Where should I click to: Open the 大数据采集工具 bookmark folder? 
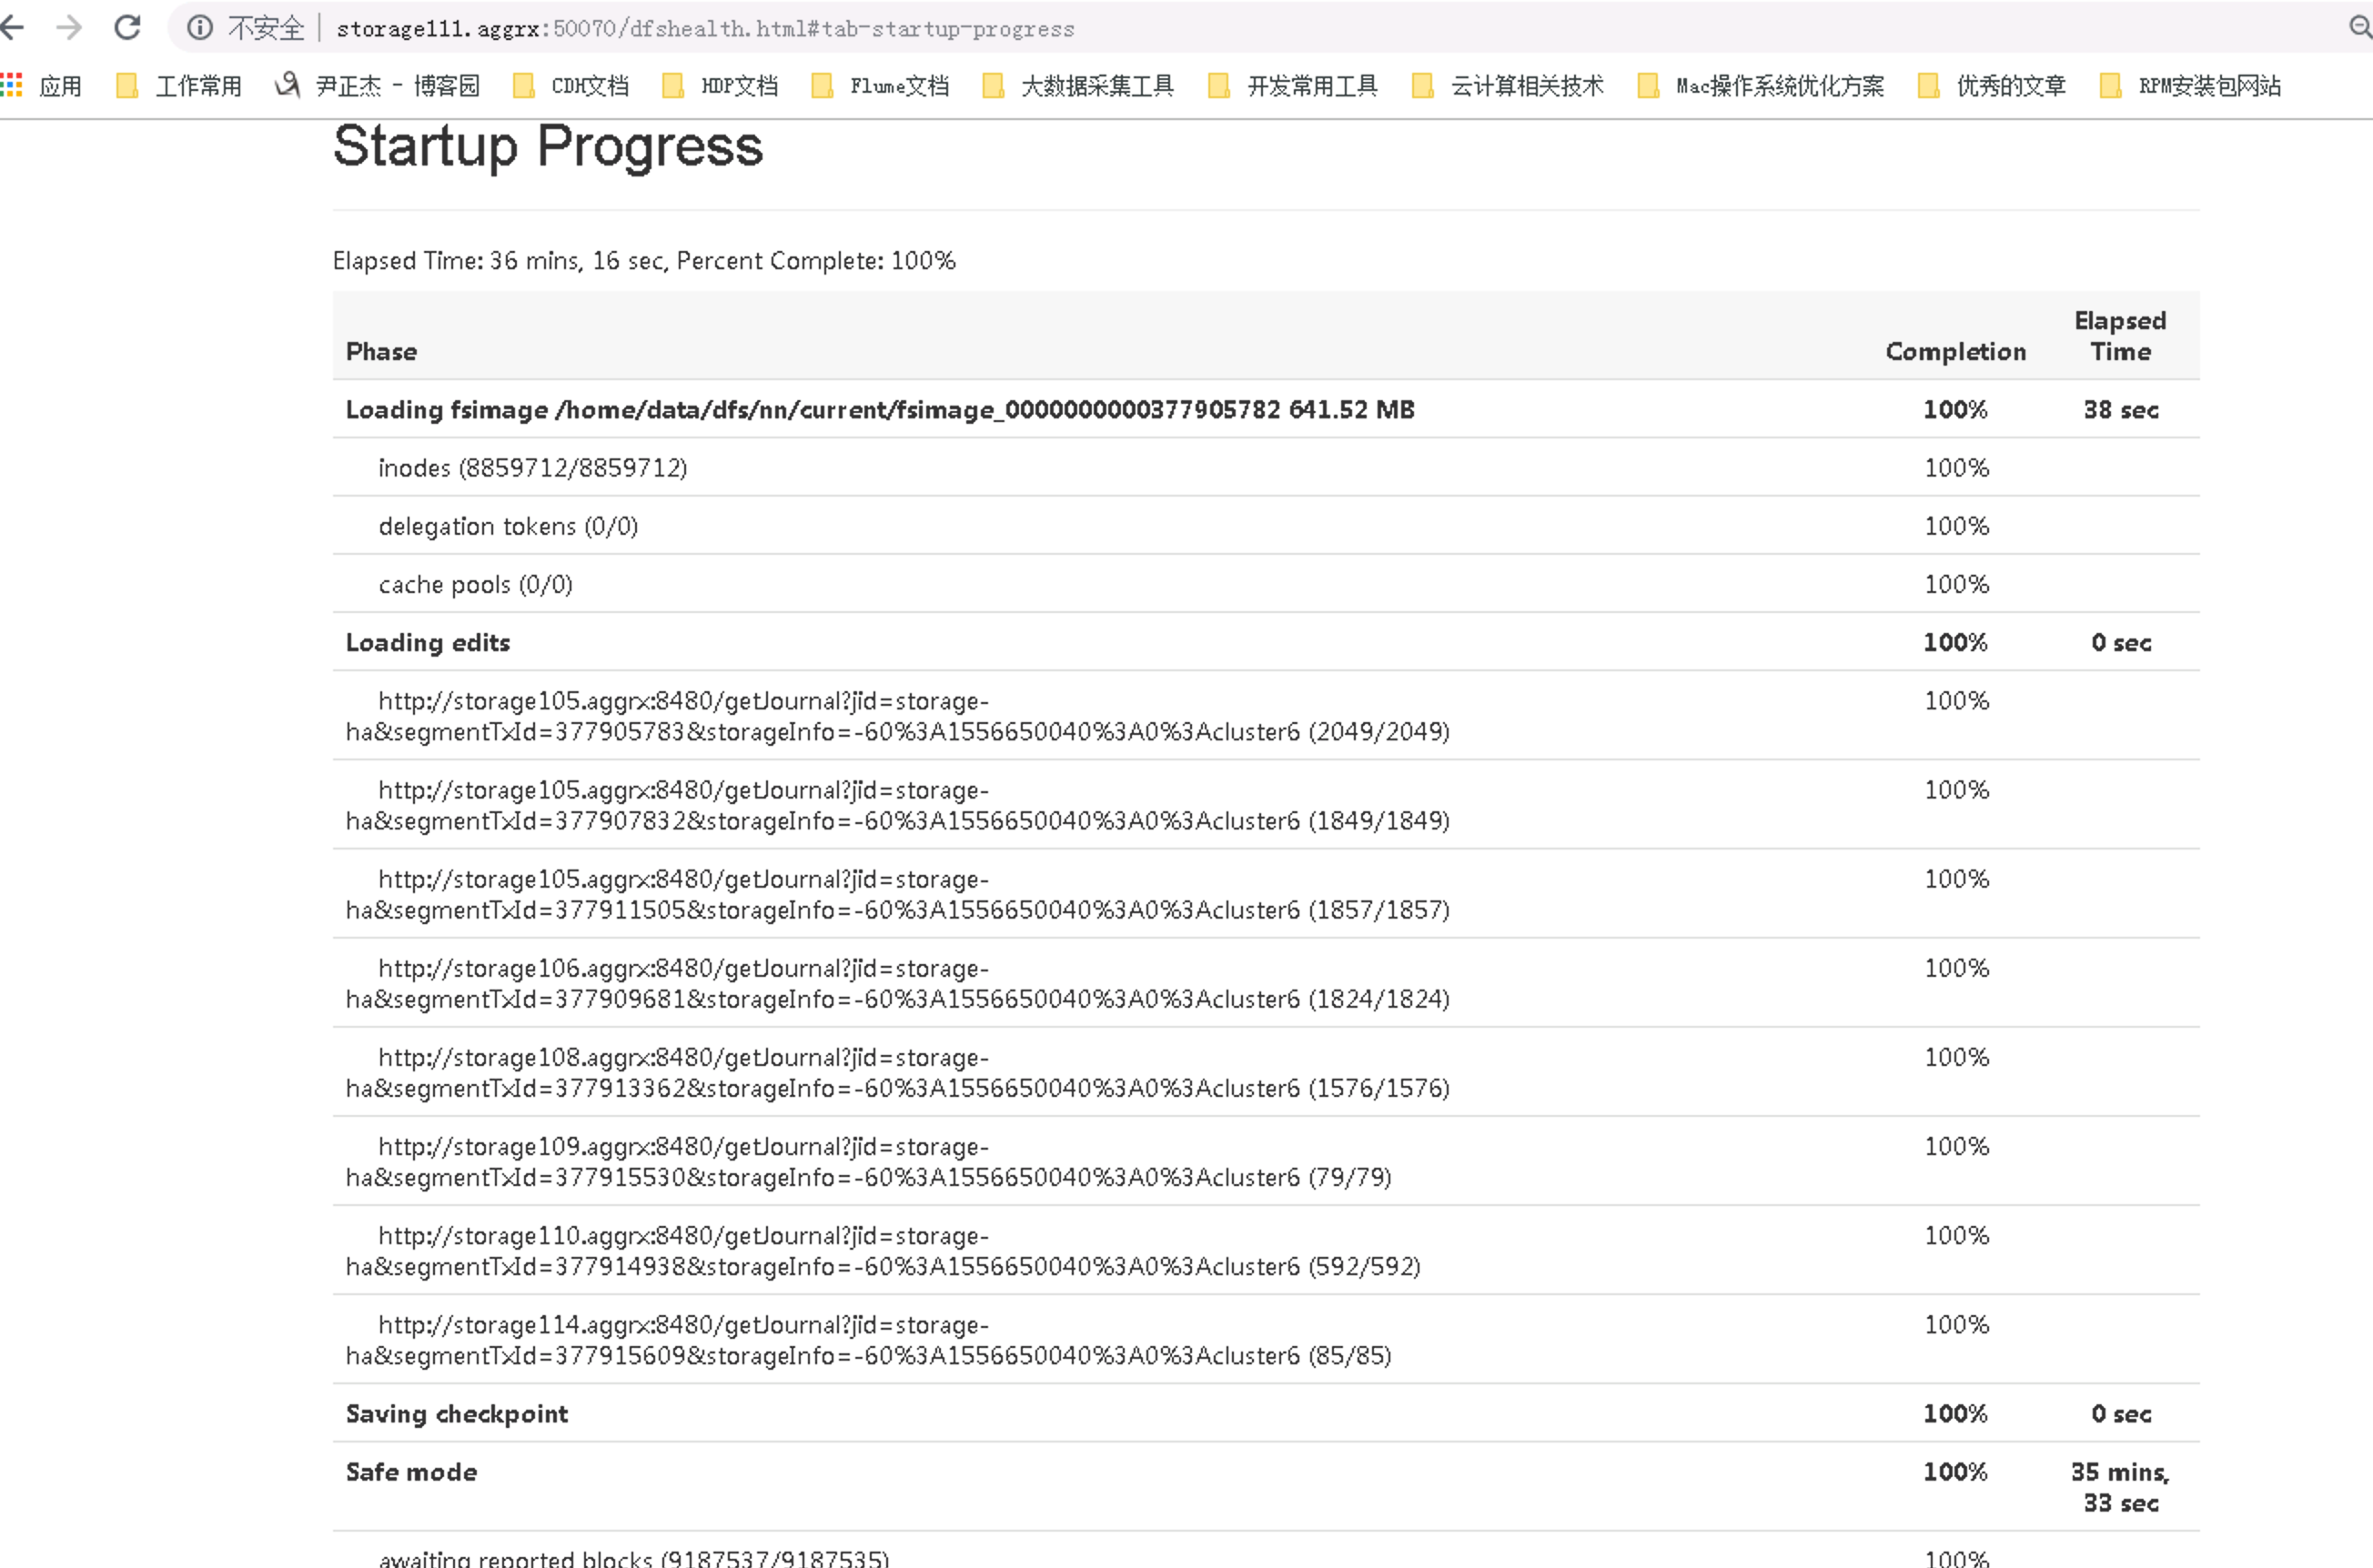click(1078, 86)
